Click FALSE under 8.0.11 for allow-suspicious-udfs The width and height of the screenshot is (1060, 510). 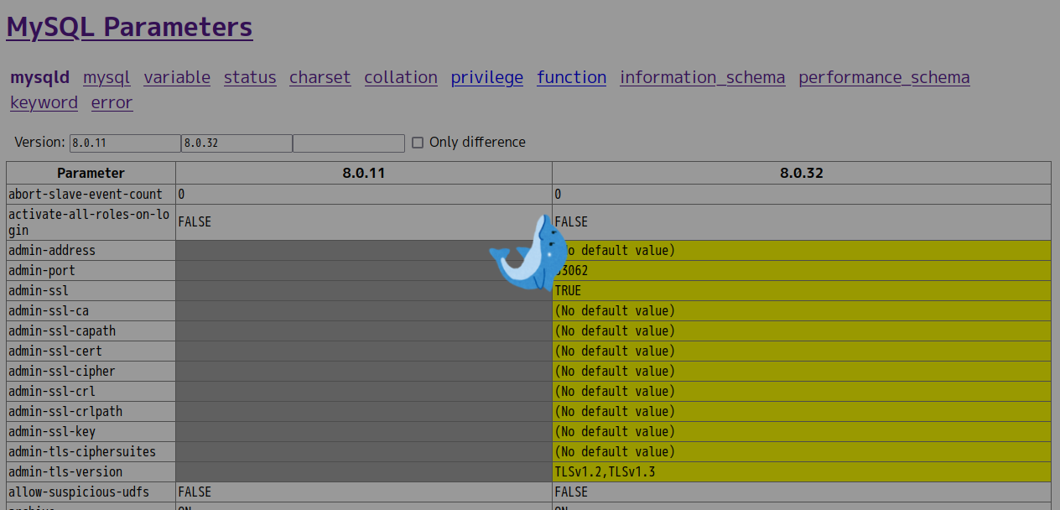coord(364,492)
